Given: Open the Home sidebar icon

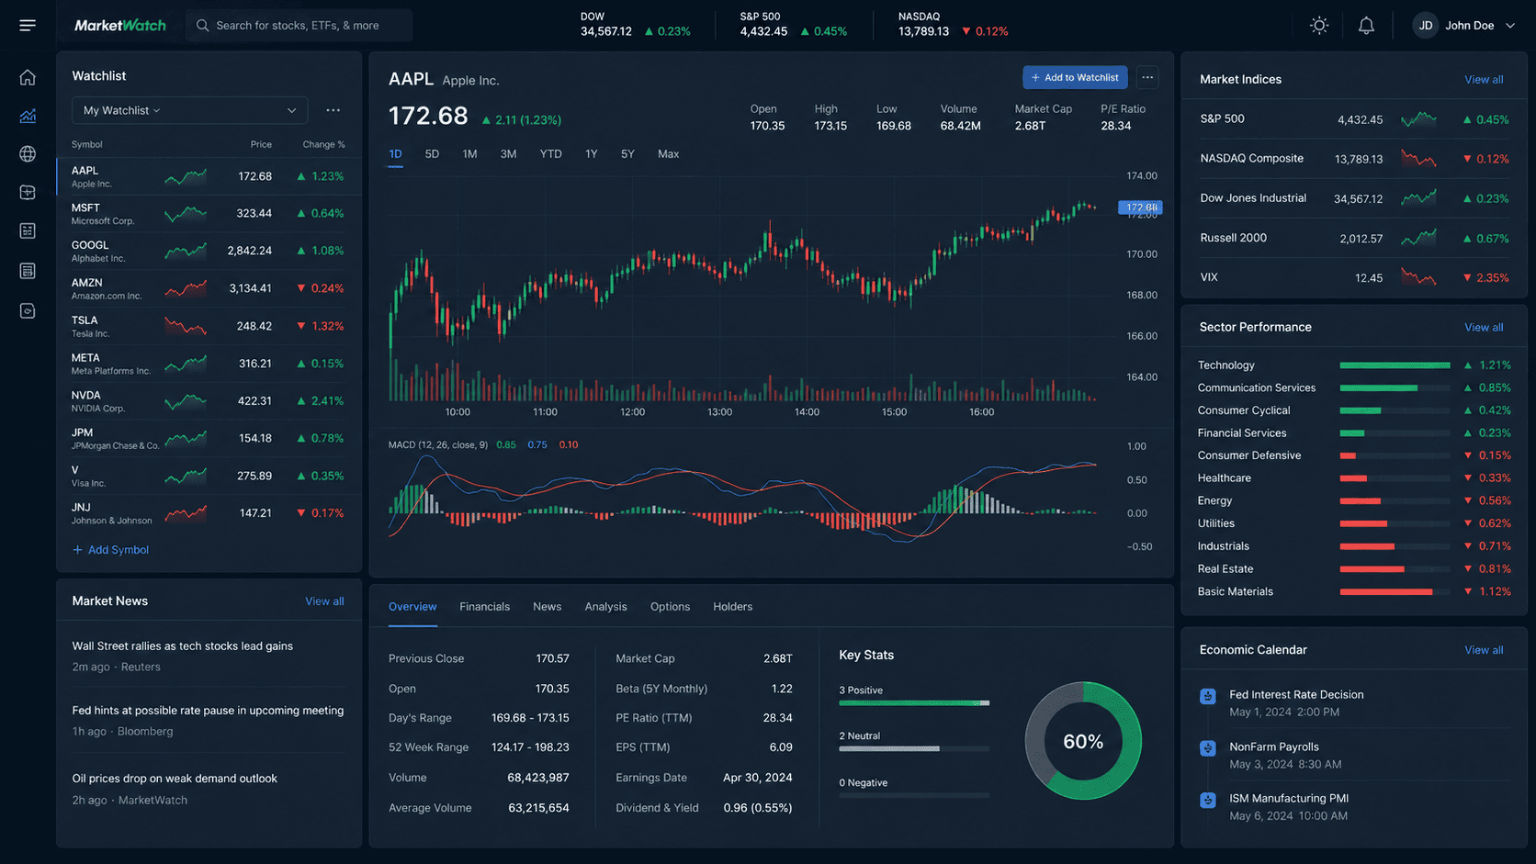Looking at the screenshot, I should click(x=28, y=77).
